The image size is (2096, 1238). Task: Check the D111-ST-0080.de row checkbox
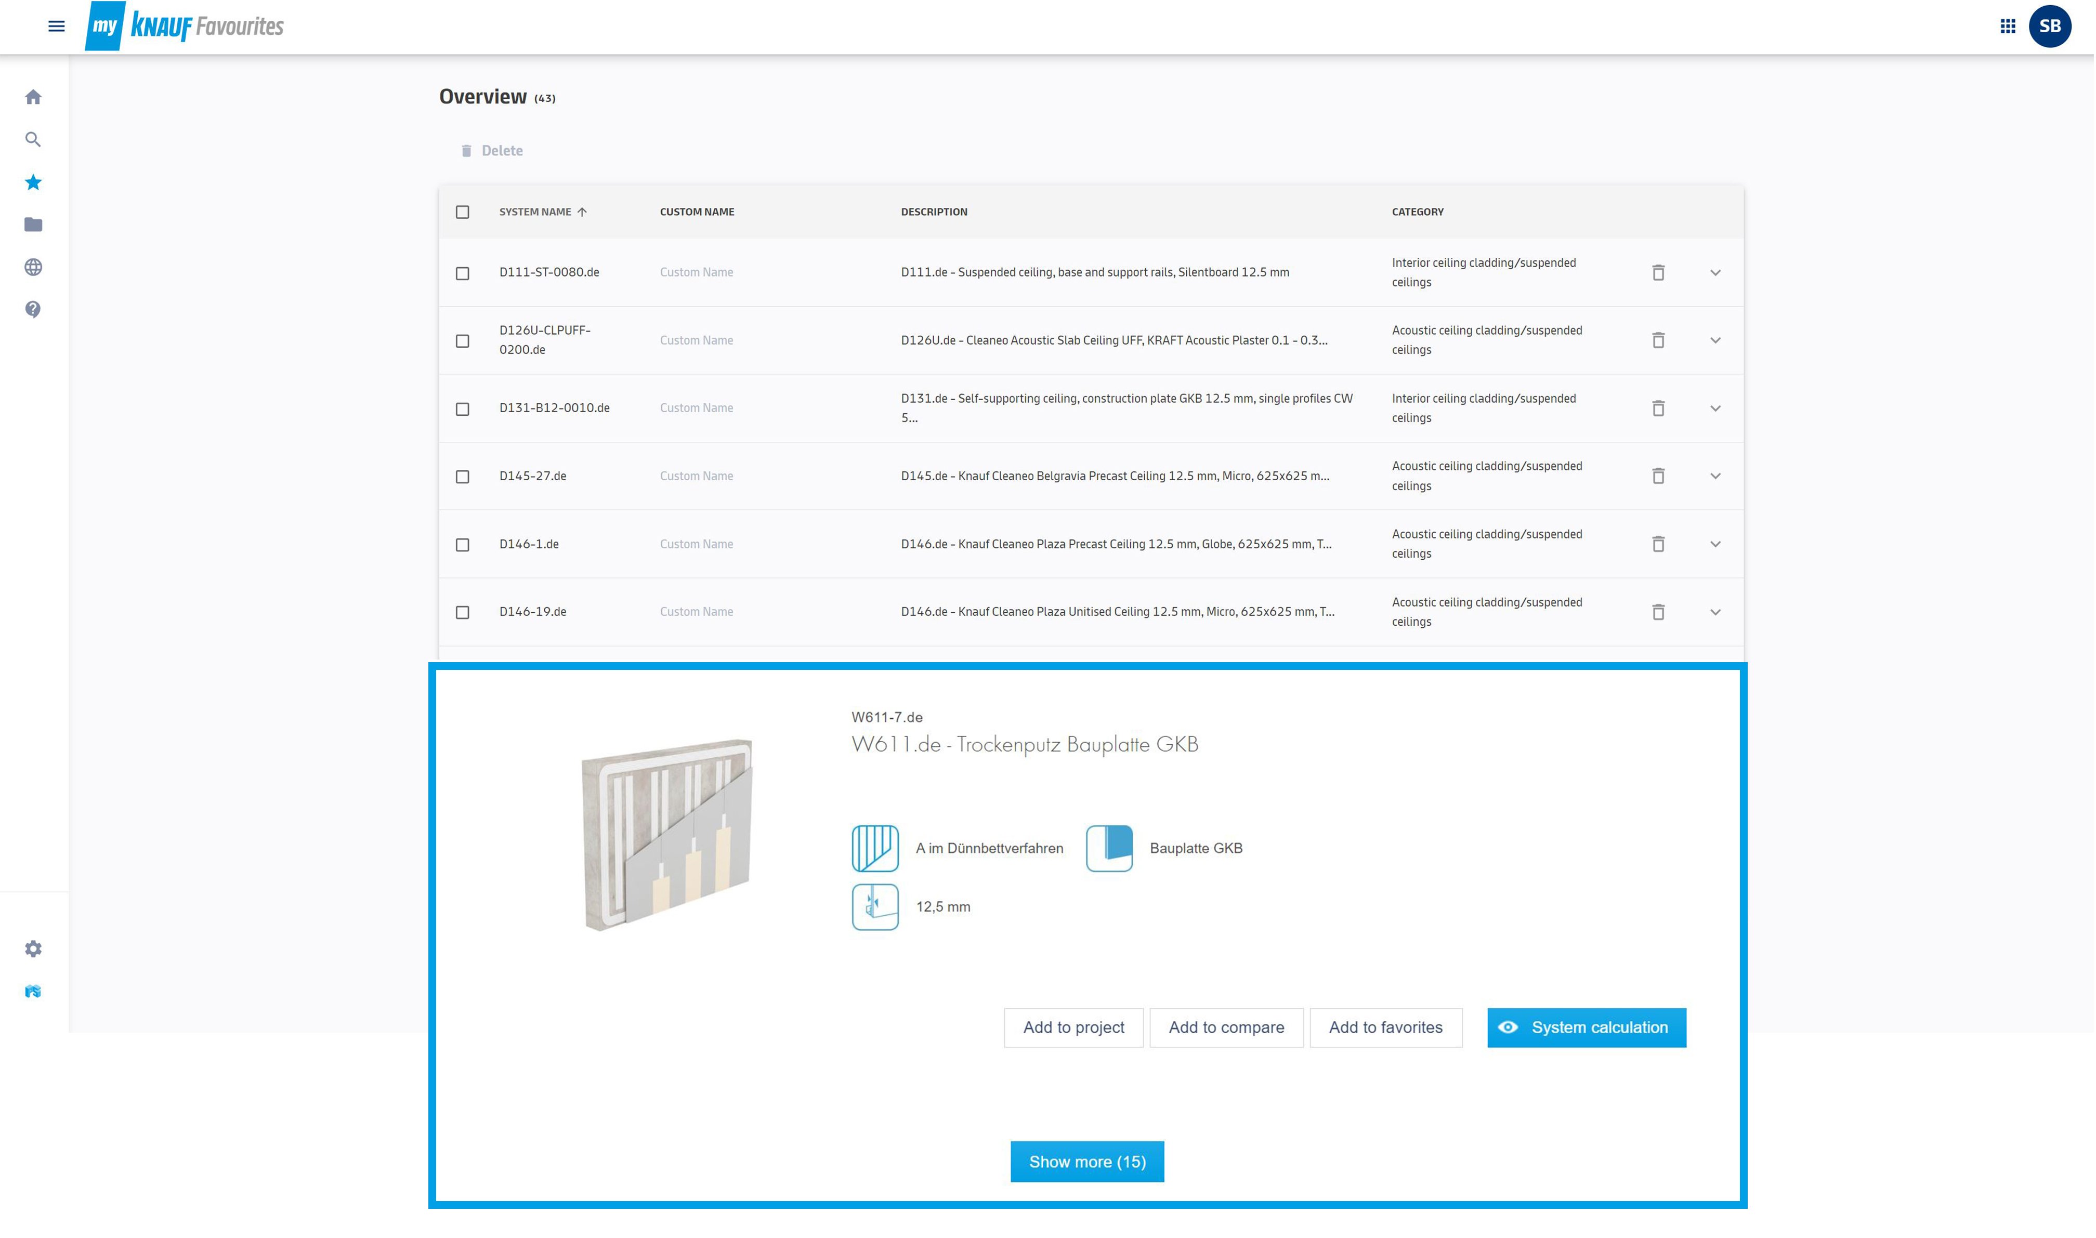tap(463, 273)
